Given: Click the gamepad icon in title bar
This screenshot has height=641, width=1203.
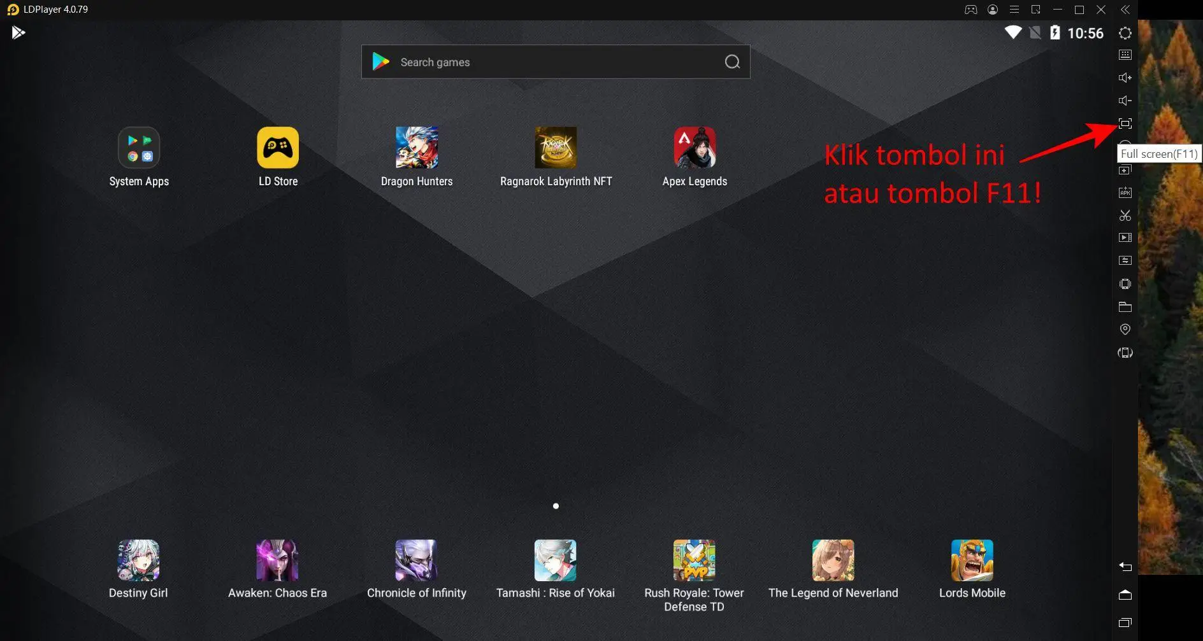Looking at the screenshot, I should coord(971,10).
